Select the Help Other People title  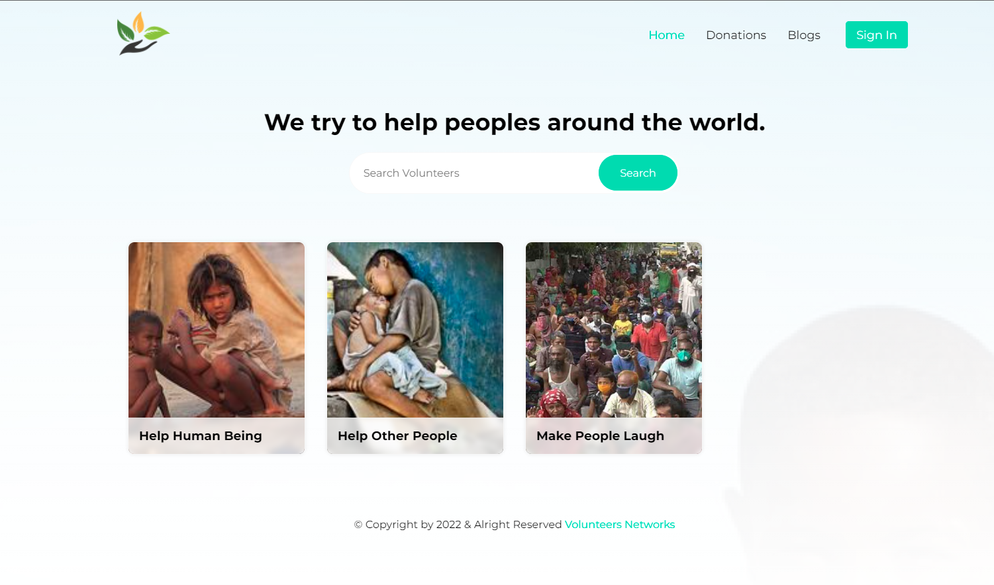397,435
